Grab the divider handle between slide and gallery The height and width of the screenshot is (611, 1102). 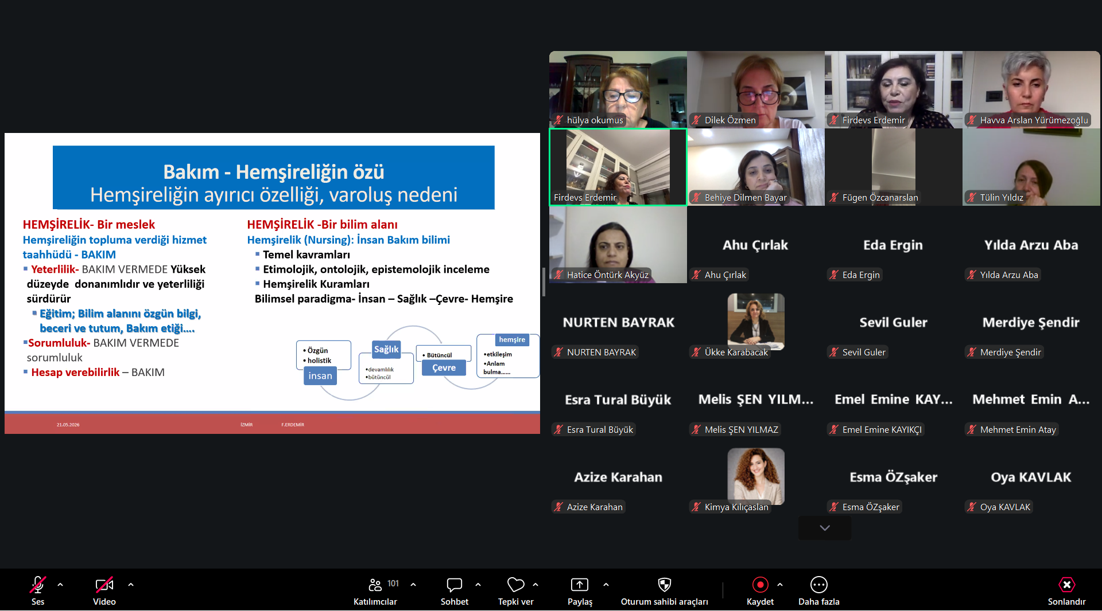coord(544,282)
